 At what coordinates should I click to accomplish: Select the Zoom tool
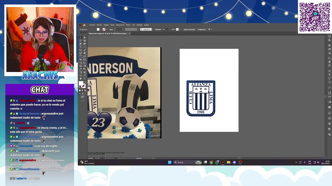85,79
